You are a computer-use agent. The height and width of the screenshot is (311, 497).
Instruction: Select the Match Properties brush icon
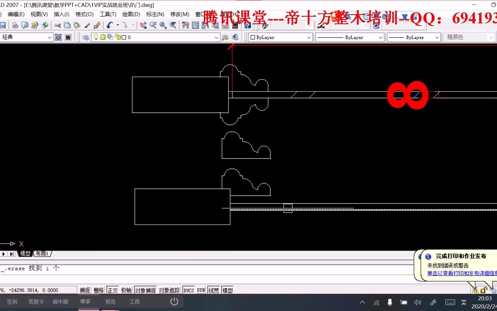(x=87, y=25)
